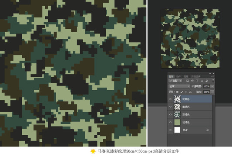
Task: Select the pixel layer filter icon
Action: pyautogui.click(x=188, y=81)
